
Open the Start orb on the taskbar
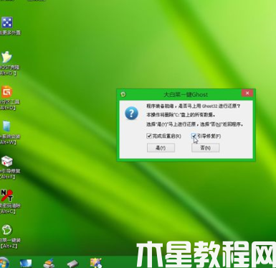click(x=4, y=263)
